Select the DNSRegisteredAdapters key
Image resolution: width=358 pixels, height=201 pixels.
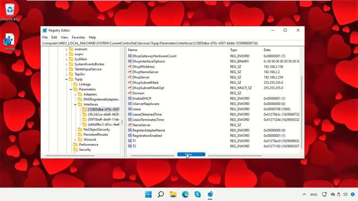coord(101,99)
